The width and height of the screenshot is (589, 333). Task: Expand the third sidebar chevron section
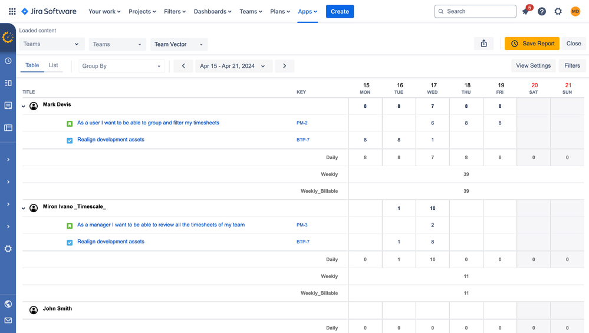(x=8, y=205)
